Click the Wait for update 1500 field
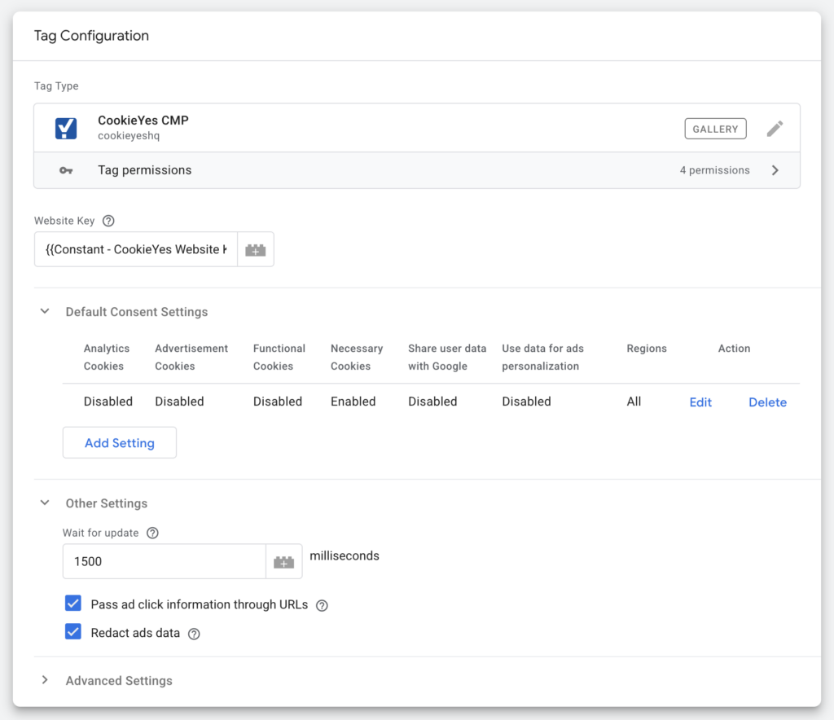This screenshot has width=834, height=720. pyautogui.click(x=165, y=561)
